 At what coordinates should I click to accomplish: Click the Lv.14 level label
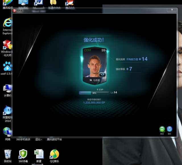[114, 92]
